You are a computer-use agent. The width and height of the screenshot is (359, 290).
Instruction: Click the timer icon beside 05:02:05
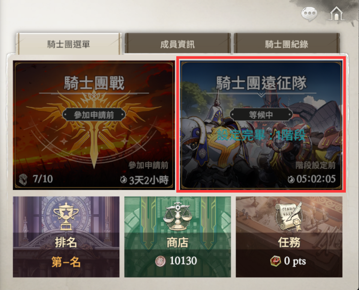pos(291,179)
